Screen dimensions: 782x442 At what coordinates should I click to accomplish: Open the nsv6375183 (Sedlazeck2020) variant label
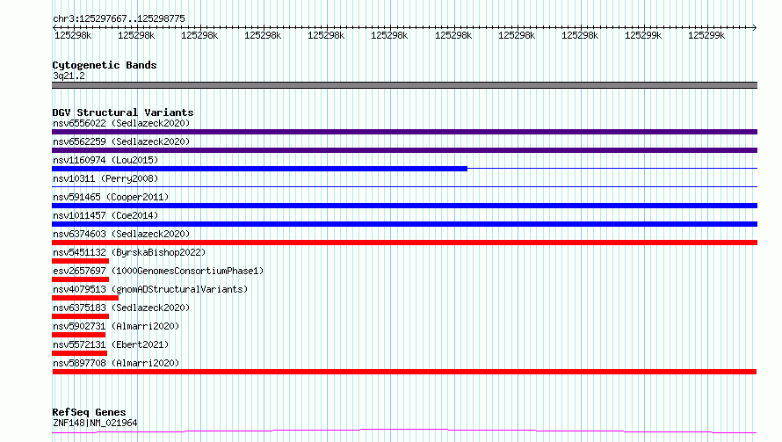(121, 308)
